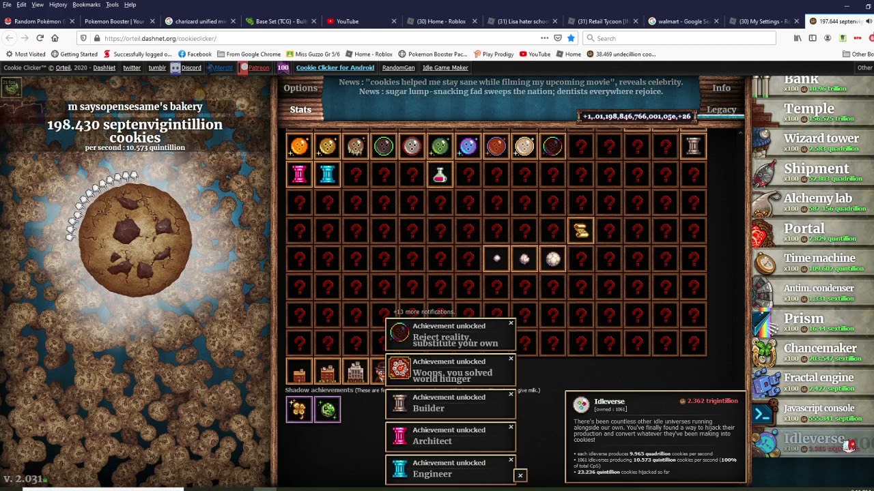Go to the browser home page
This screenshot has height=491, width=874.
(x=55, y=38)
